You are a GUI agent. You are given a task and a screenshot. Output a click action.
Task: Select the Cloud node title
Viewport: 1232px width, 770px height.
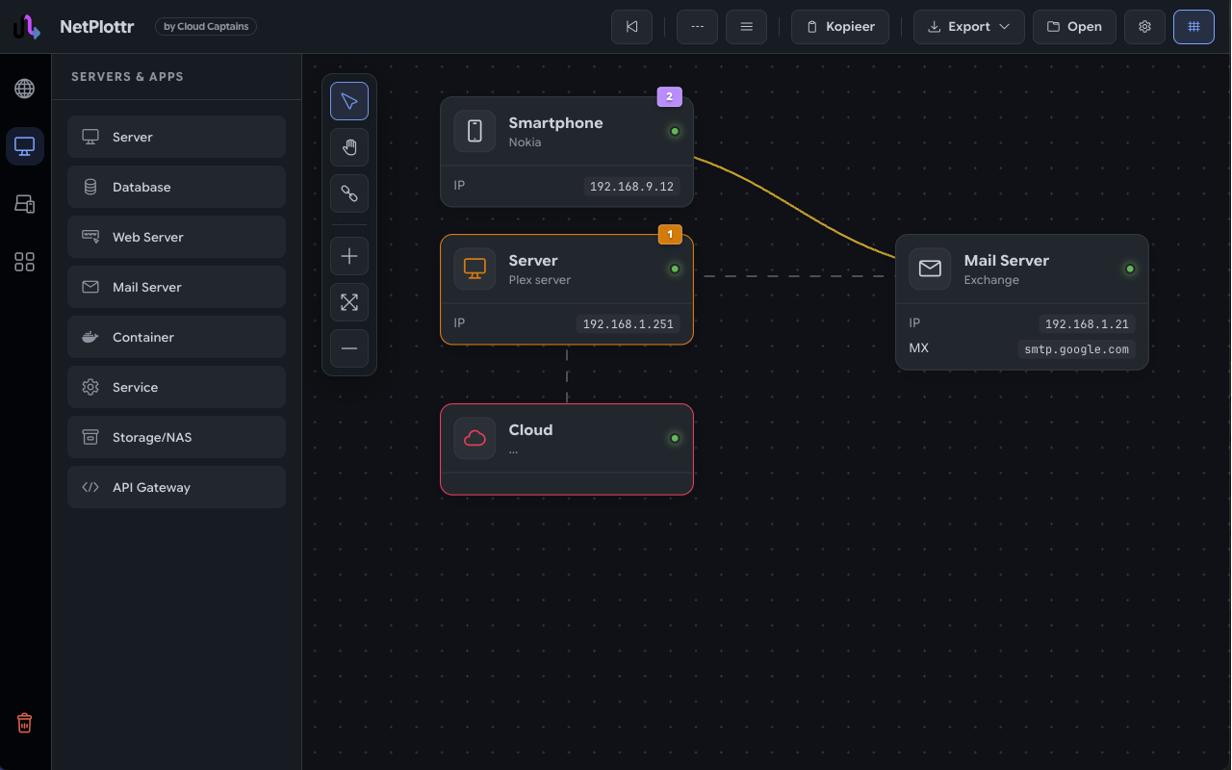530,429
